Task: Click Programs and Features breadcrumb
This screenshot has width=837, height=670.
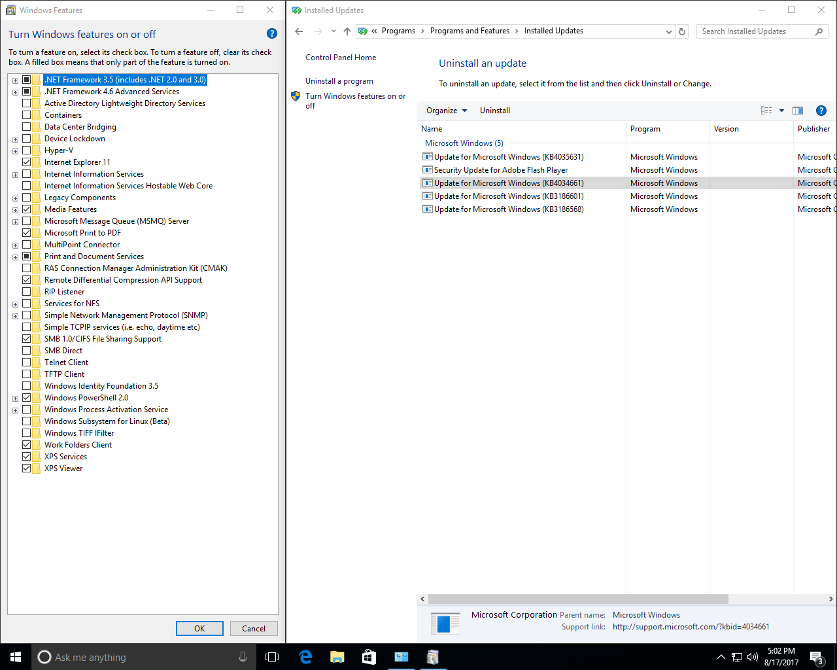Action: pyautogui.click(x=470, y=31)
